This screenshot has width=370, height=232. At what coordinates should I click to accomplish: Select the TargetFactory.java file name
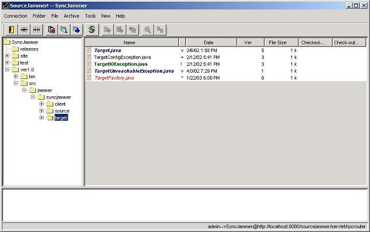click(114, 78)
